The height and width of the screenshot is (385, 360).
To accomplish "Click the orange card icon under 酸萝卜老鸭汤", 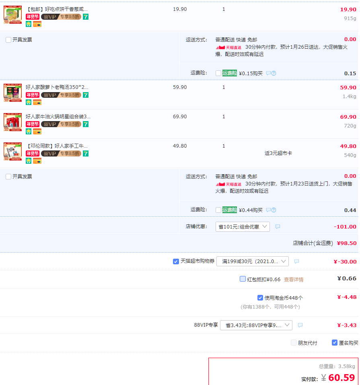I will [x=37, y=102].
